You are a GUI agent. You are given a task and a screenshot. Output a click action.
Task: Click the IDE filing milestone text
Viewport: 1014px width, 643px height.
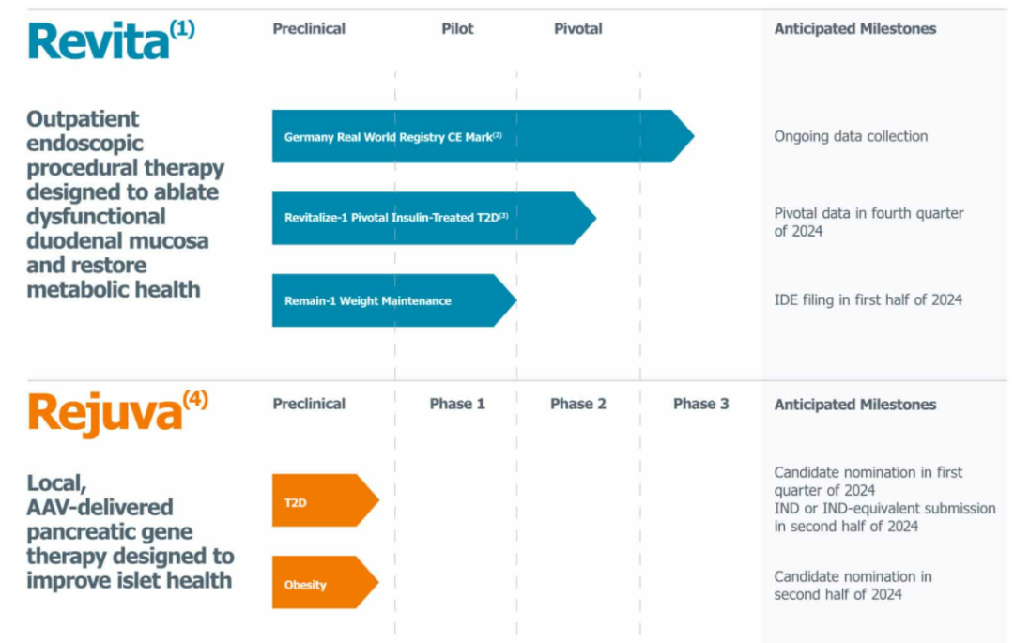868,300
